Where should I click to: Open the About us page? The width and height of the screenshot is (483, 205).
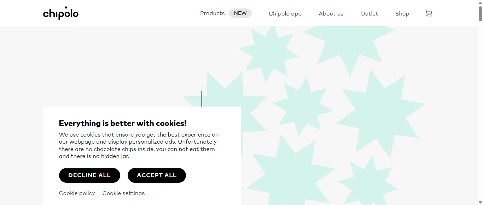pyautogui.click(x=331, y=13)
